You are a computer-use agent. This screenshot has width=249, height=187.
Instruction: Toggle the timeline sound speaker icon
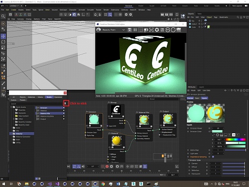coord(83,167)
